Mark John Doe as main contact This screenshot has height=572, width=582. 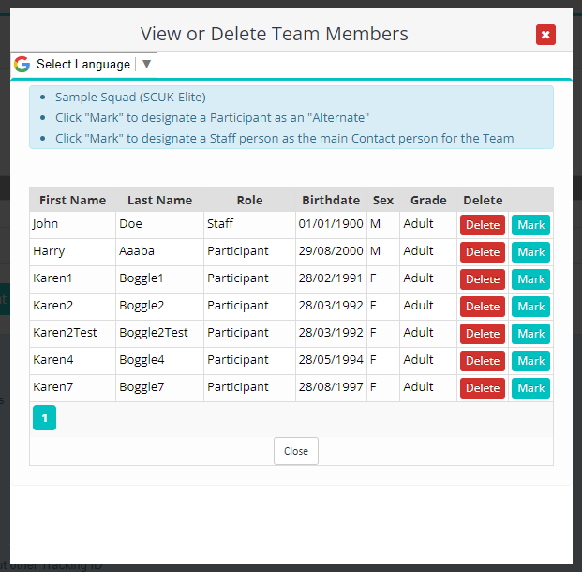pyautogui.click(x=530, y=225)
